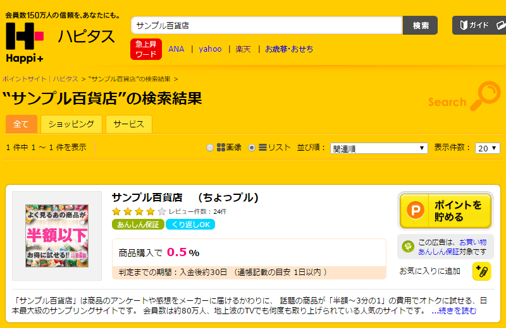Click the search input field
This screenshot has width=506, height=328.
(x=267, y=25)
